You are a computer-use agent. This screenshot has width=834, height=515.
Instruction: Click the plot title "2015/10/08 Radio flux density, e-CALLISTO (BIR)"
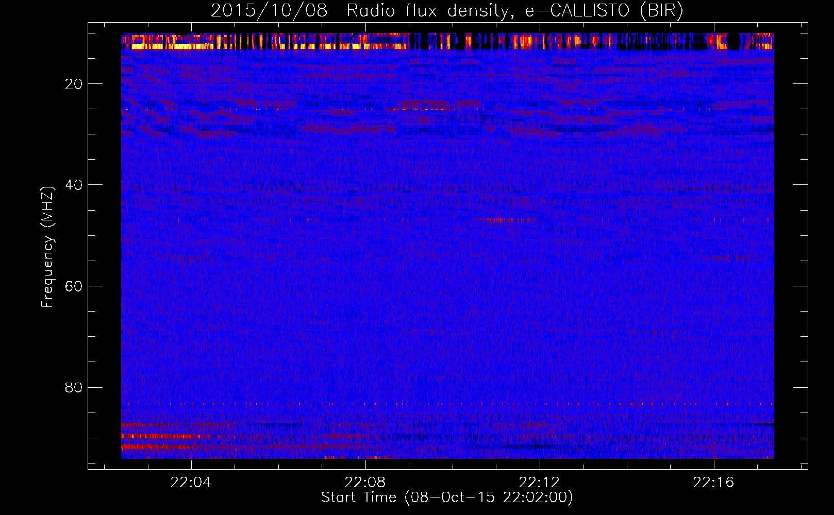[447, 11]
